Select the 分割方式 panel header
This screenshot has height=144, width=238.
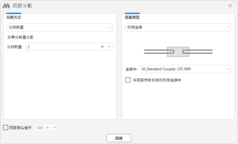(x=14, y=17)
